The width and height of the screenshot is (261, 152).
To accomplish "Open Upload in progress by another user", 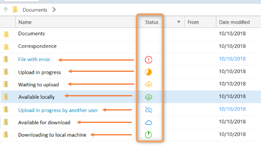I will [58, 110].
